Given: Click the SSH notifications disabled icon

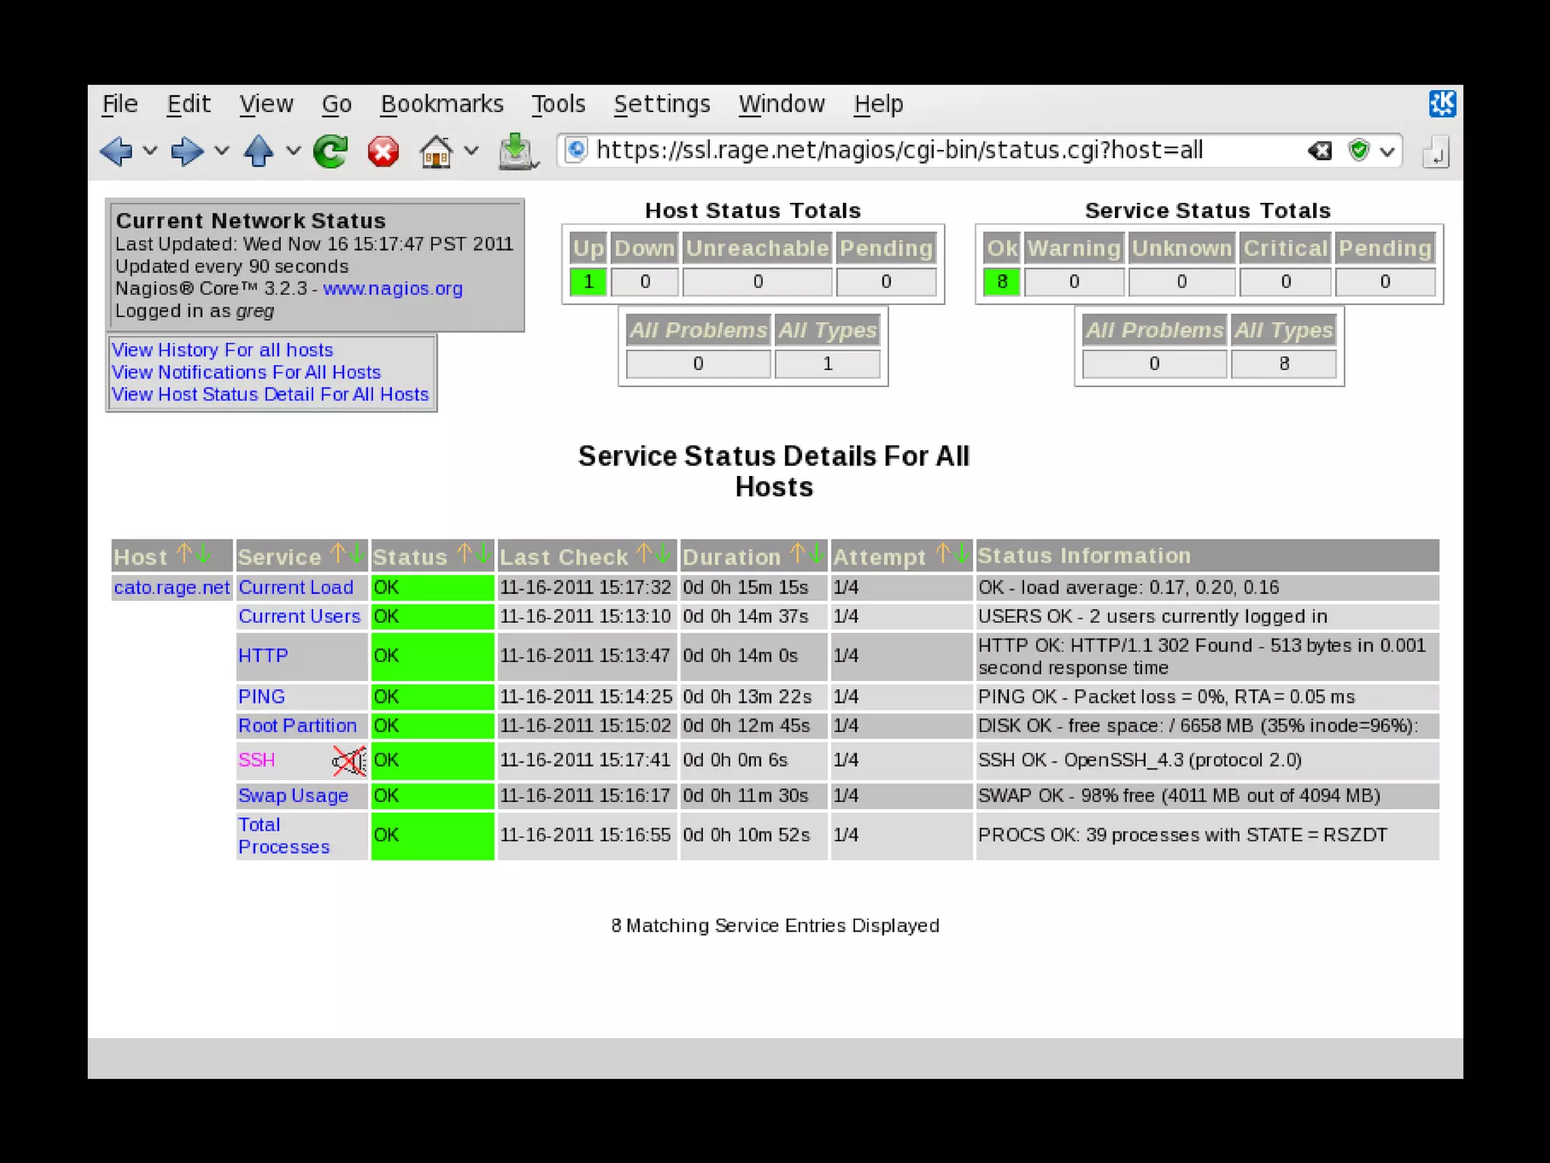Looking at the screenshot, I should (349, 760).
